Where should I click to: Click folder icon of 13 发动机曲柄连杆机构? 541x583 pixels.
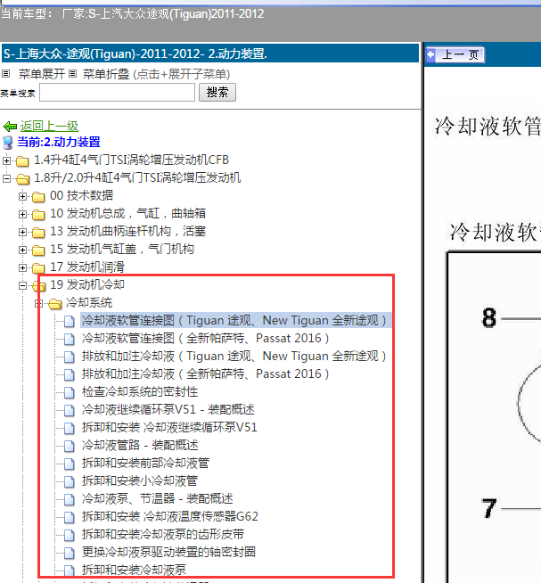(38, 233)
